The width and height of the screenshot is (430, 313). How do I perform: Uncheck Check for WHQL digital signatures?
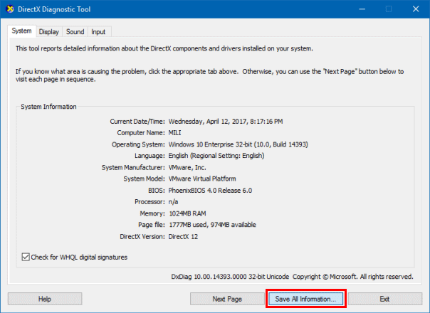click(26, 257)
